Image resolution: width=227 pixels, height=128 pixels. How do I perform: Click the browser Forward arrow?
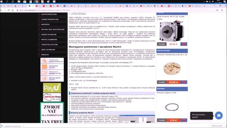(x=5, y=10)
